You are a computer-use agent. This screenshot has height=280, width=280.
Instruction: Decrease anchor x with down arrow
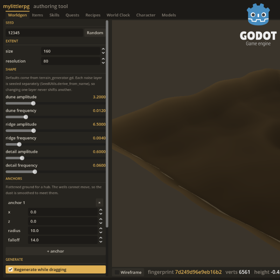[x=101, y=214]
